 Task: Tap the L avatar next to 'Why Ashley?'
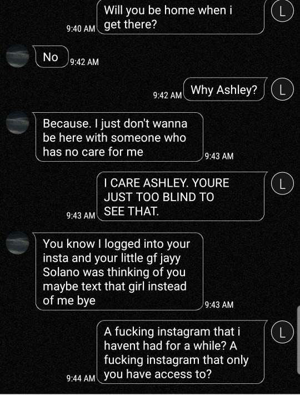click(282, 89)
